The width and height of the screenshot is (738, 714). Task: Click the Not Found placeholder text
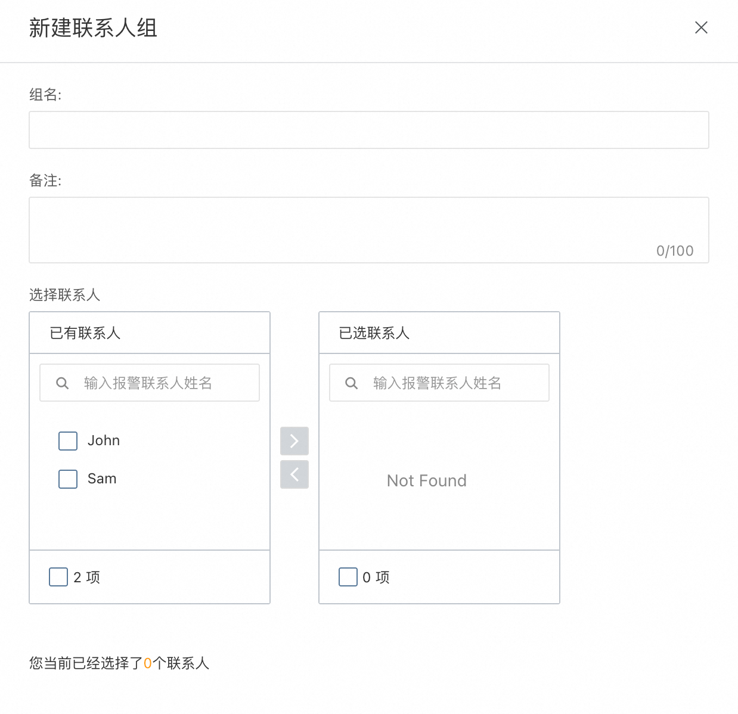coord(427,480)
